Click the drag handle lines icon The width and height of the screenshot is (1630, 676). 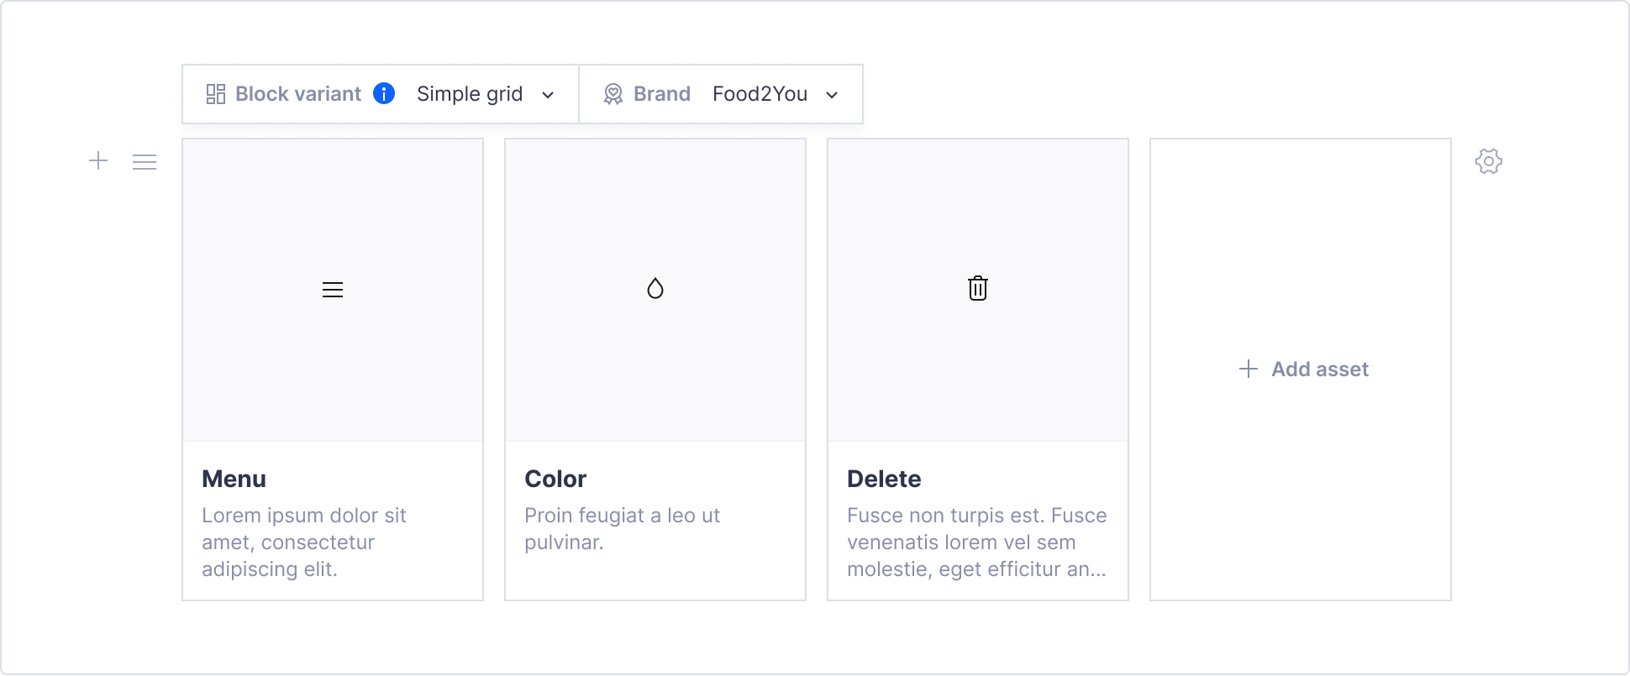(x=145, y=161)
